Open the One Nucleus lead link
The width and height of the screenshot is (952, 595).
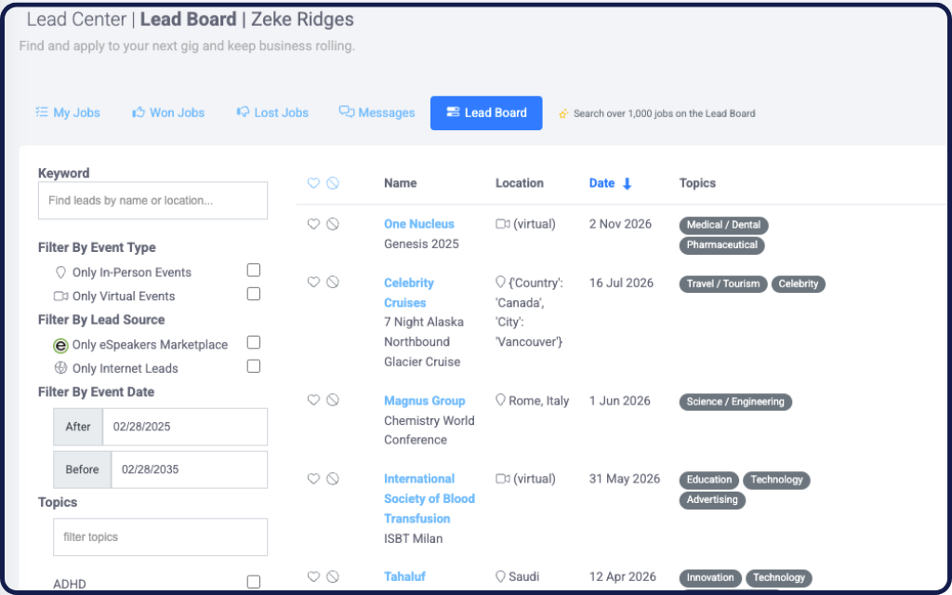pos(419,224)
